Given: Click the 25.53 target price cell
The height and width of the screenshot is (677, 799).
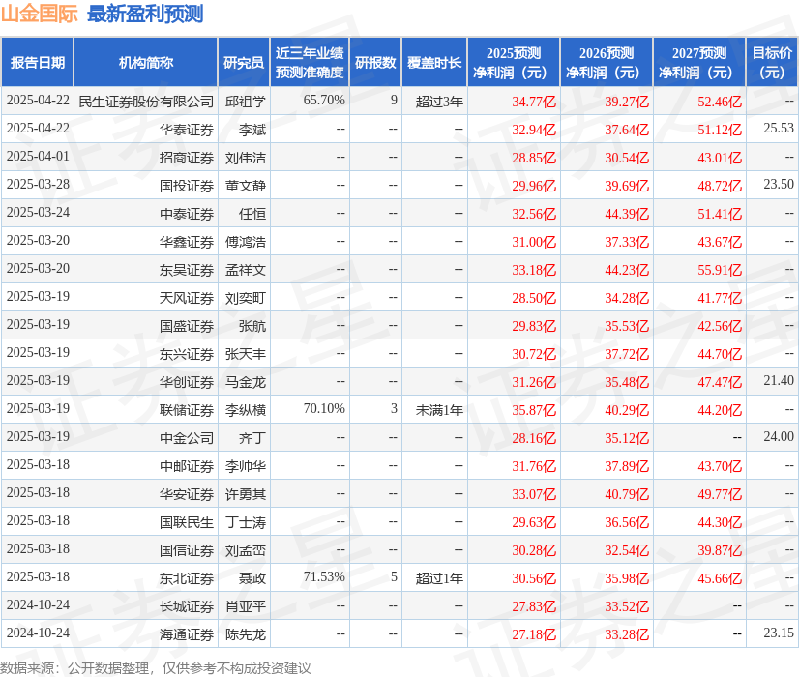Looking at the screenshot, I should 778,129.
